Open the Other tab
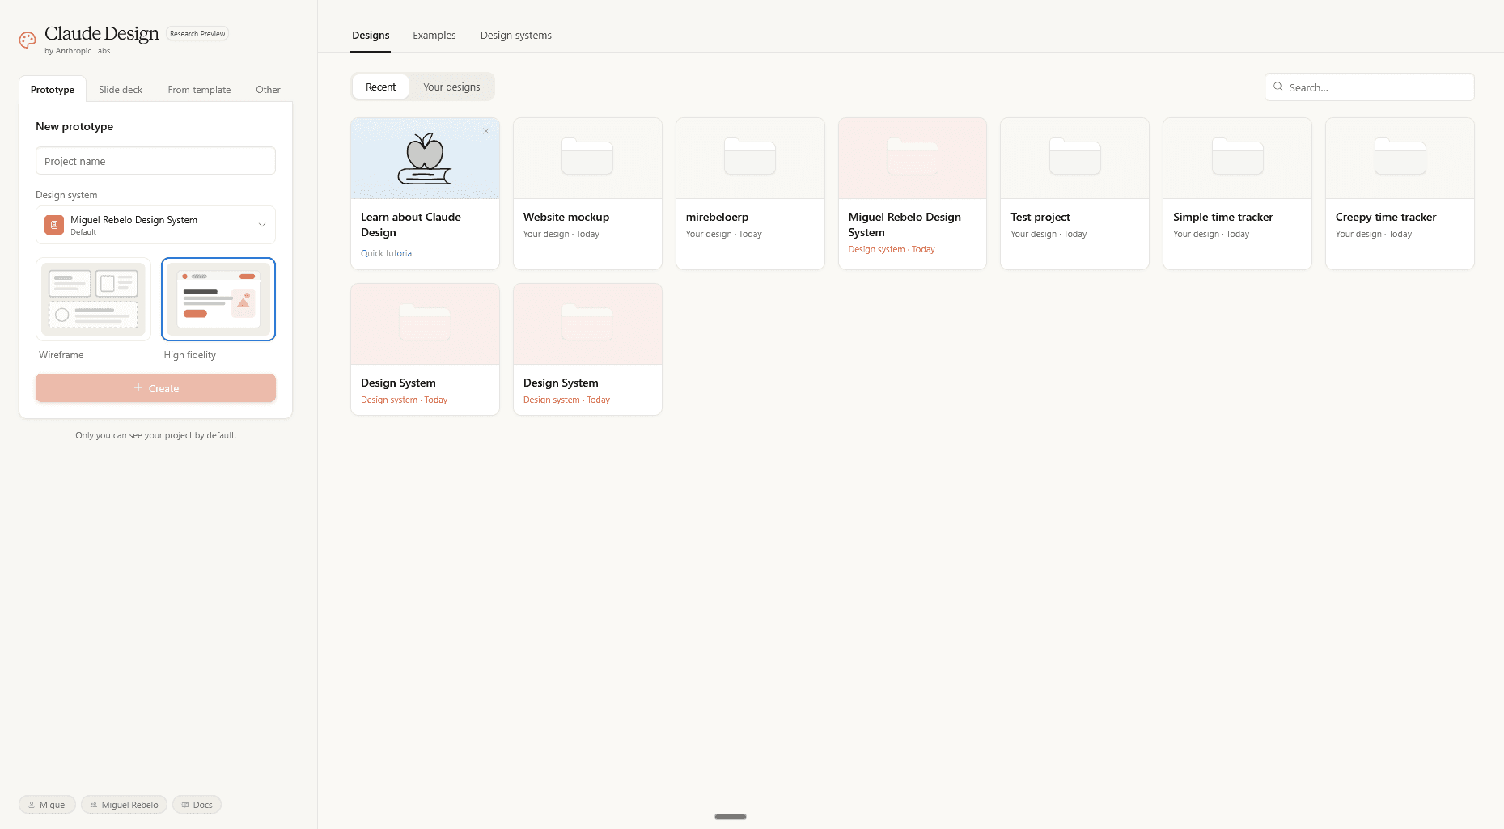The image size is (1504, 829). click(x=268, y=90)
